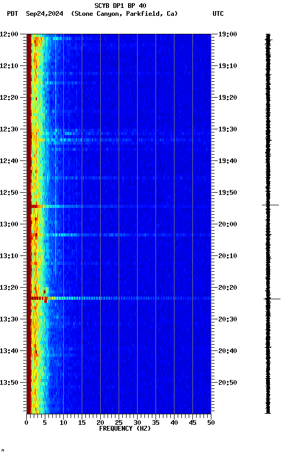Click the 35 Hz frequency axis label
Screen dimensions: 291x456
[x=156, y=423]
